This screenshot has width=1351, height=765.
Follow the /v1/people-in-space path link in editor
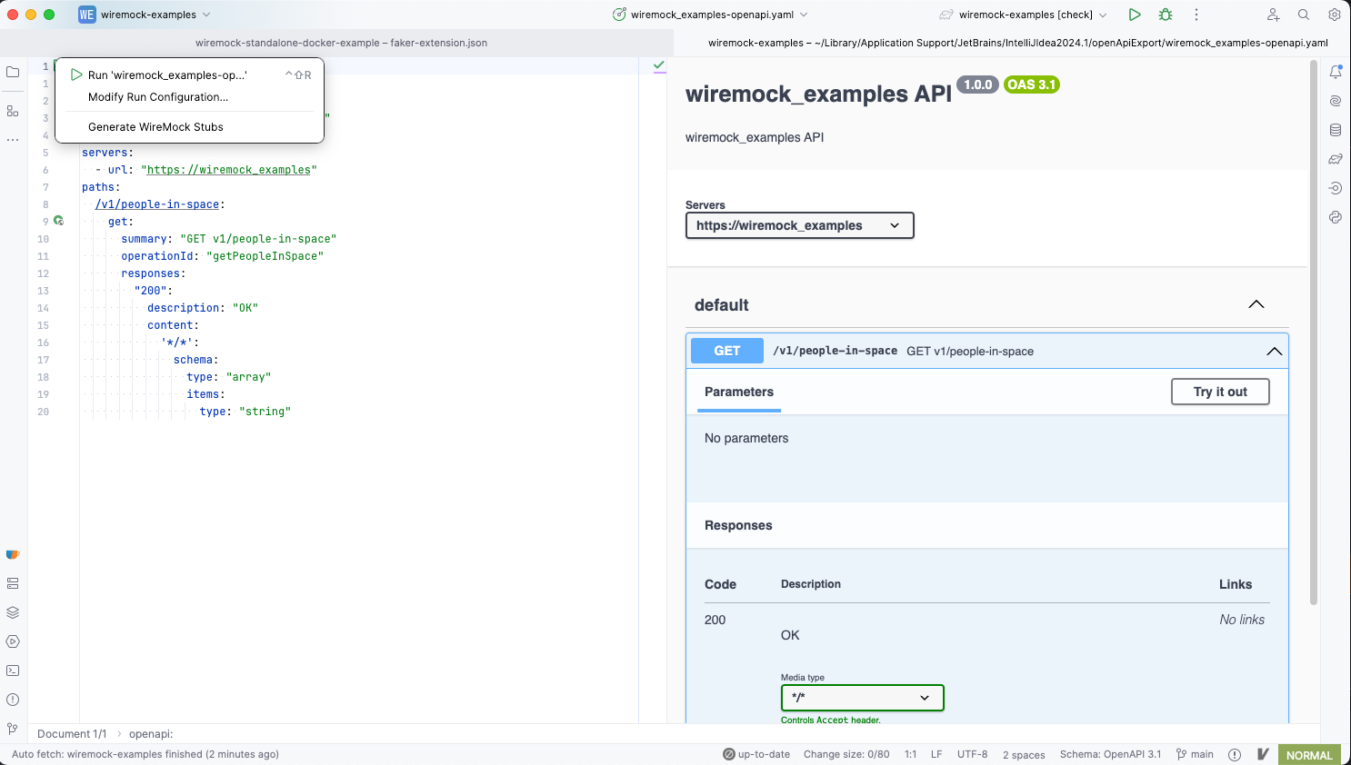tap(157, 204)
